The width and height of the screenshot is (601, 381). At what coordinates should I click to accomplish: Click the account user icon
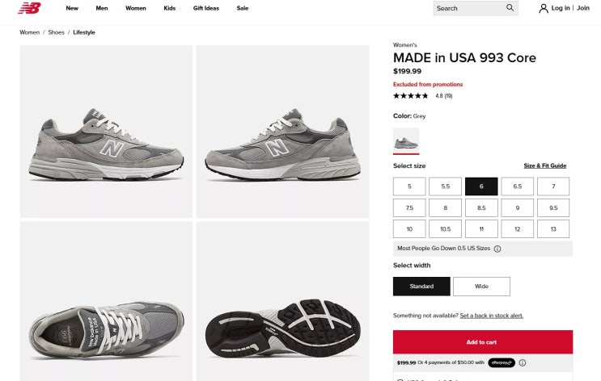coord(544,8)
